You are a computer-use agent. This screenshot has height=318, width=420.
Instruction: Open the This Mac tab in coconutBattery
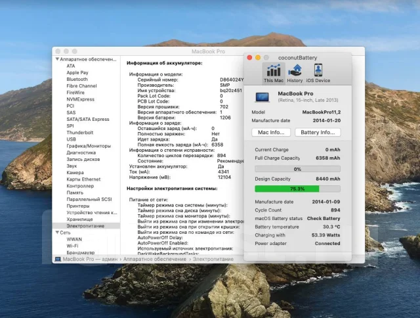pyautogui.click(x=274, y=73)
